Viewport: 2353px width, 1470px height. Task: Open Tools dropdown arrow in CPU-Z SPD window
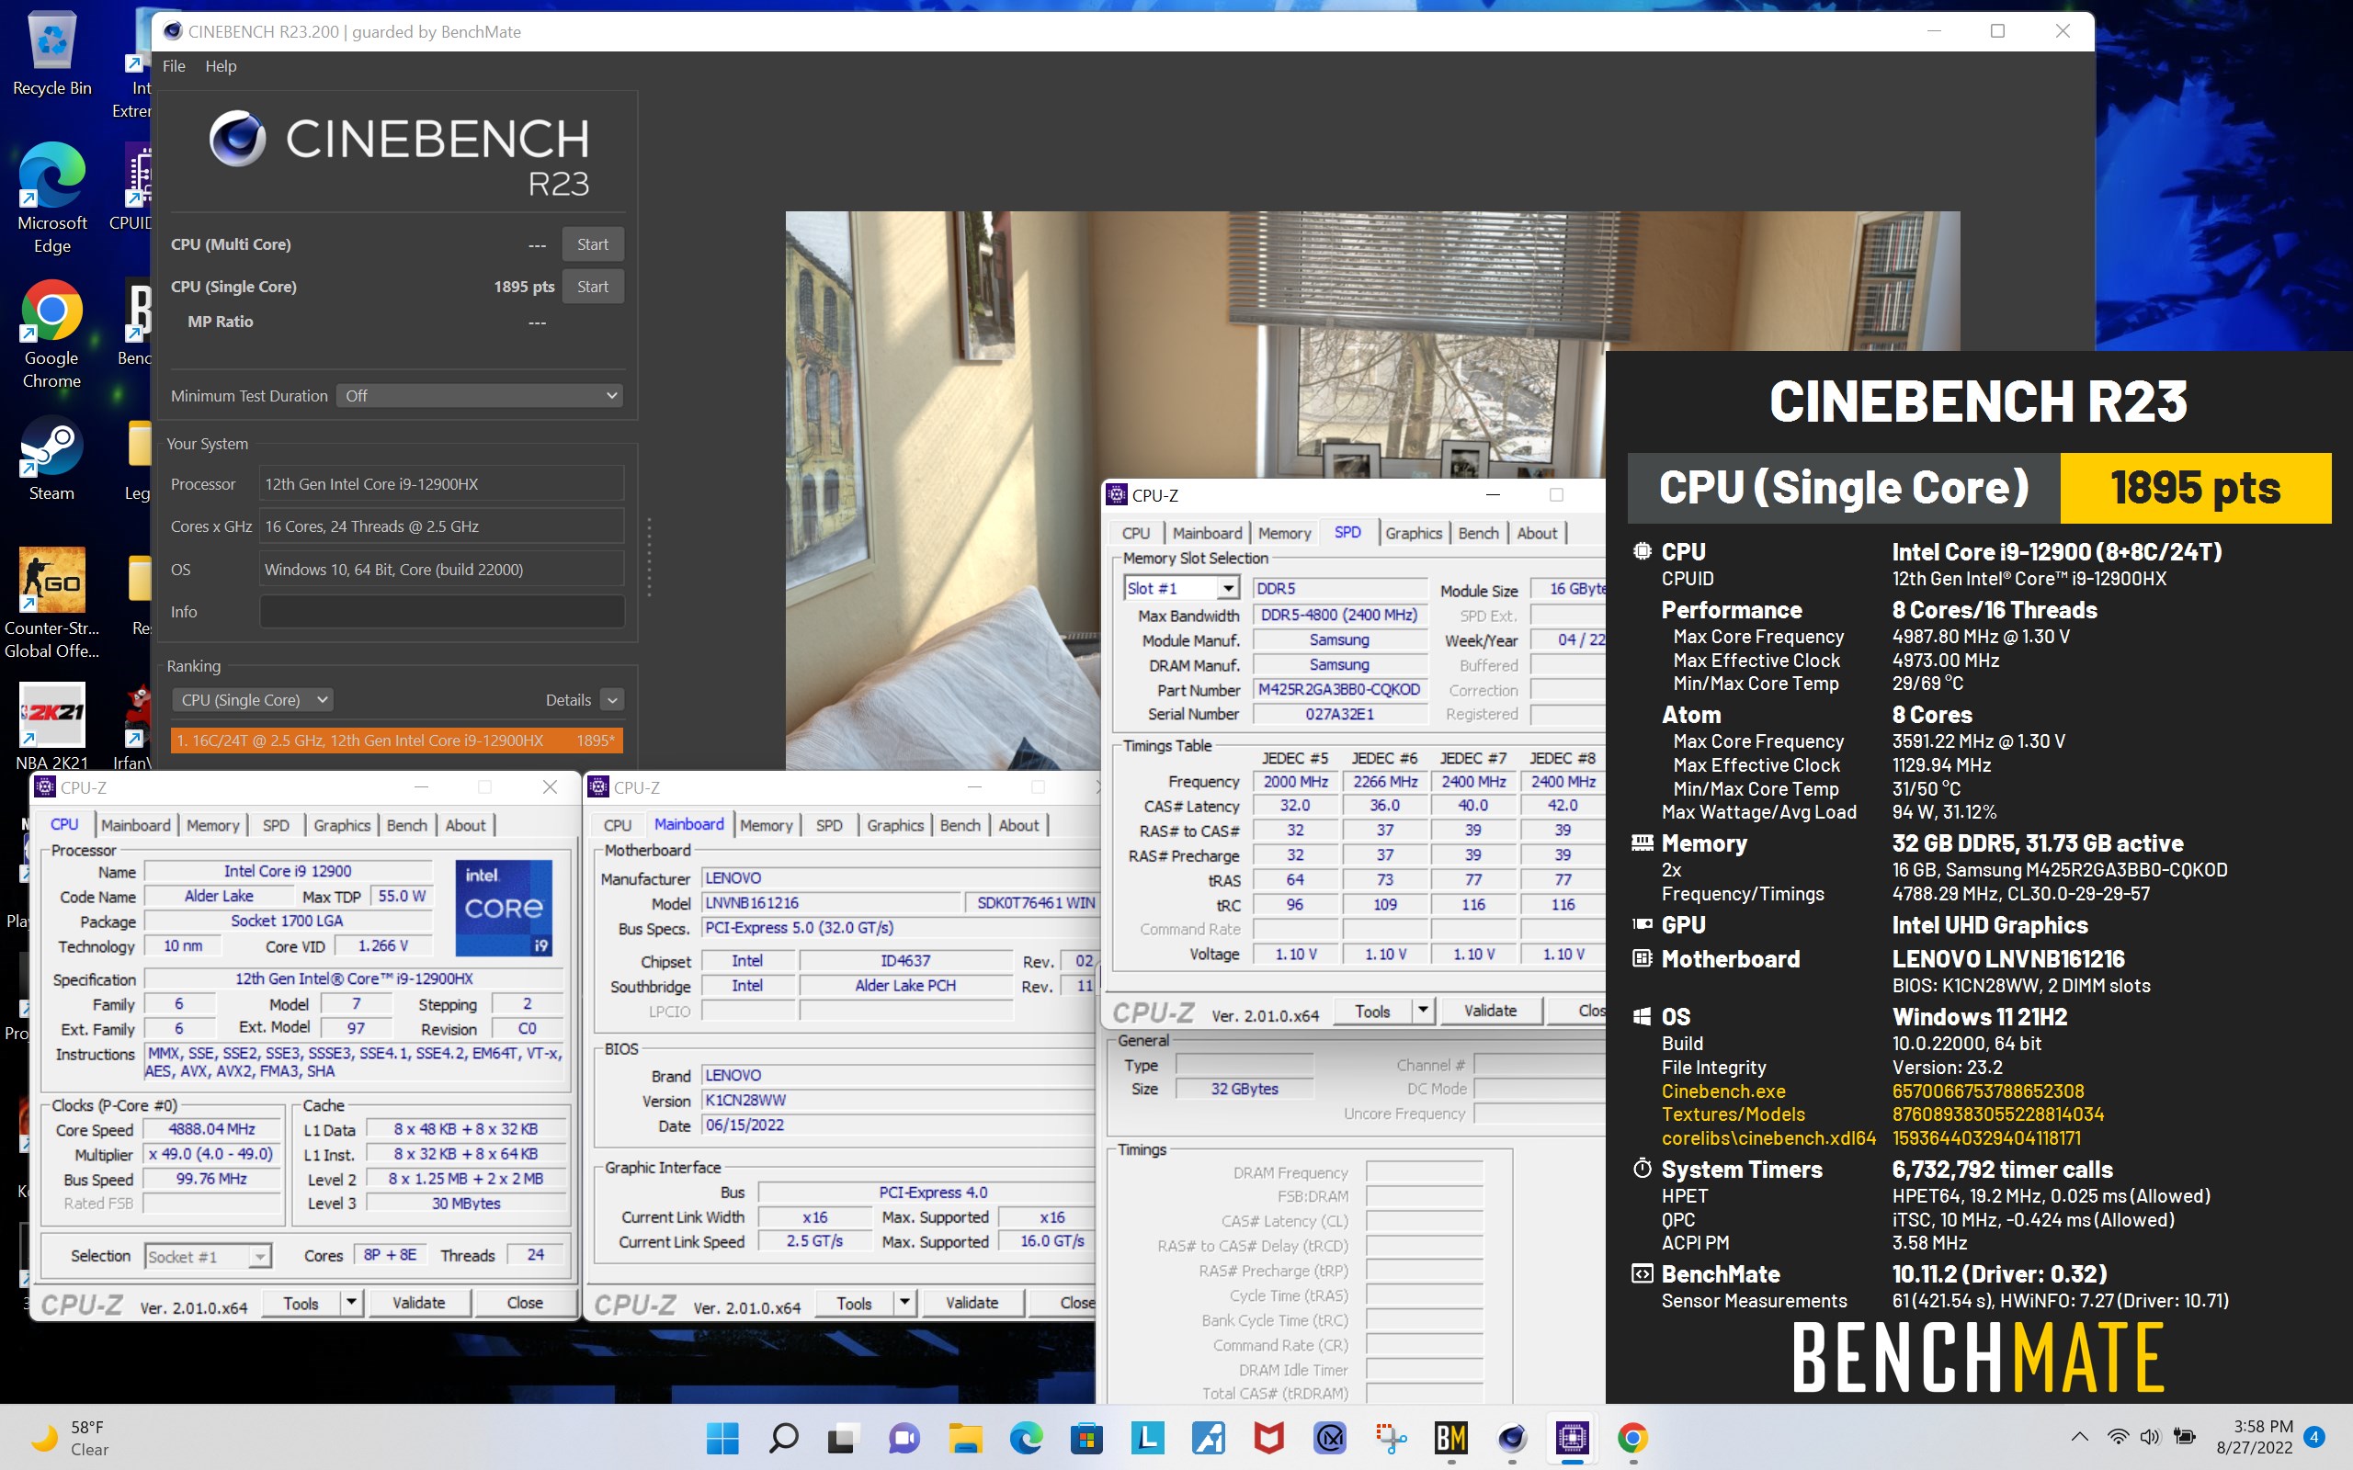(1423, 1010)
